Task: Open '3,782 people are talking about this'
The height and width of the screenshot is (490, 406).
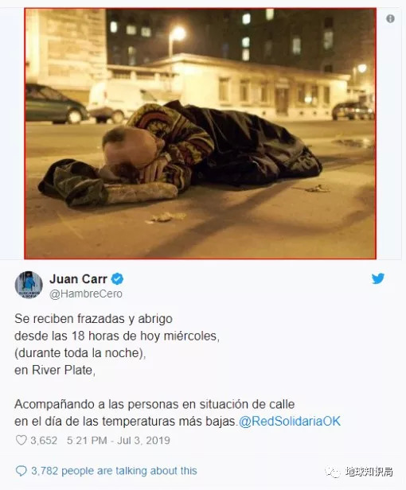Action: click(x=114, y=471)
